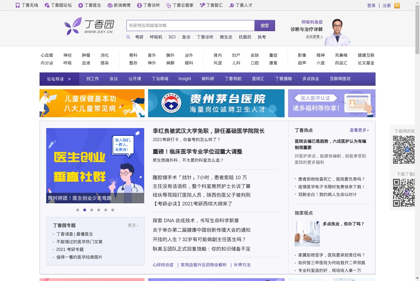Open 医院去编已是趋势 headline
Screen dimensions: 420x281
[330, 144]
